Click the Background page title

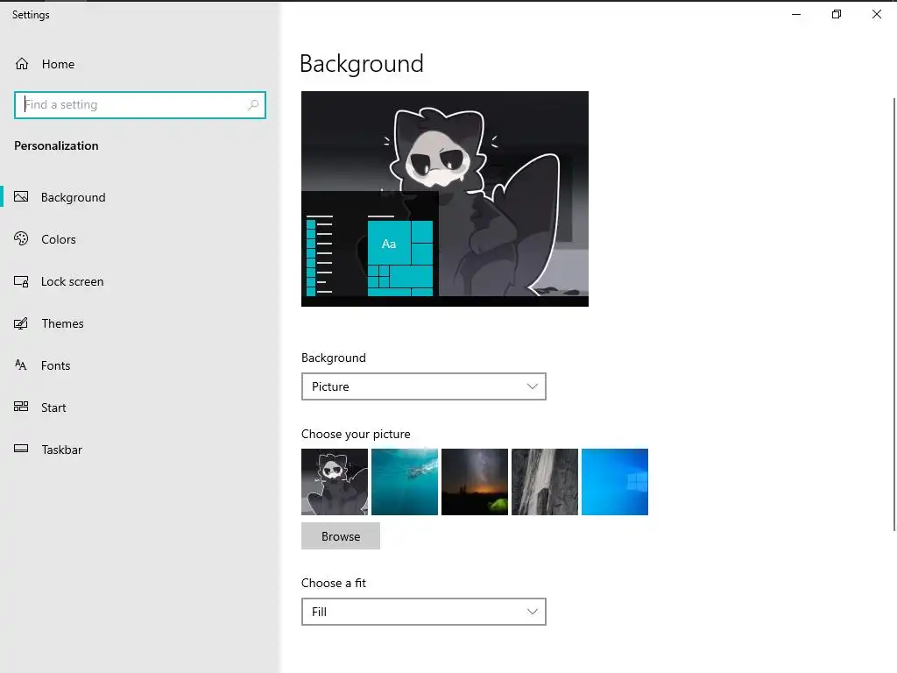click(x=362, y=64)
